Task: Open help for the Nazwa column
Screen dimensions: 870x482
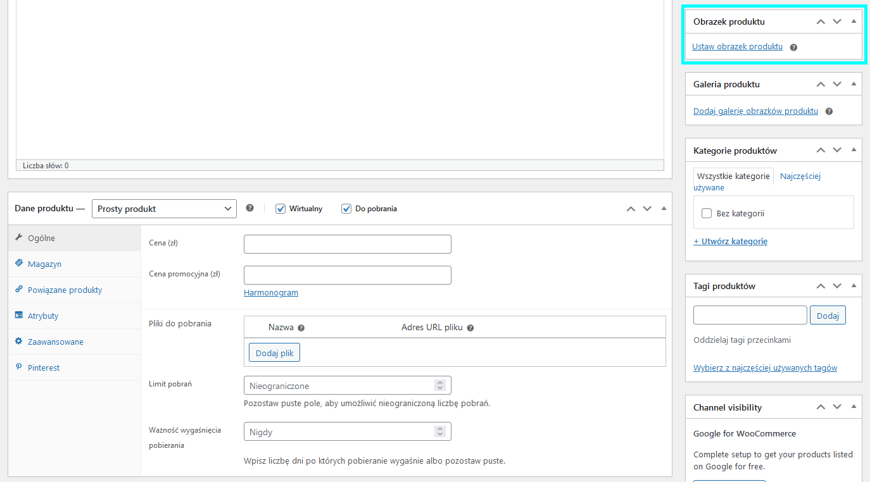Action: click(301, 327)
